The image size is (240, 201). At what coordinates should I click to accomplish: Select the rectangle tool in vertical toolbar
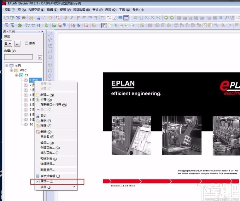(50, 51)
